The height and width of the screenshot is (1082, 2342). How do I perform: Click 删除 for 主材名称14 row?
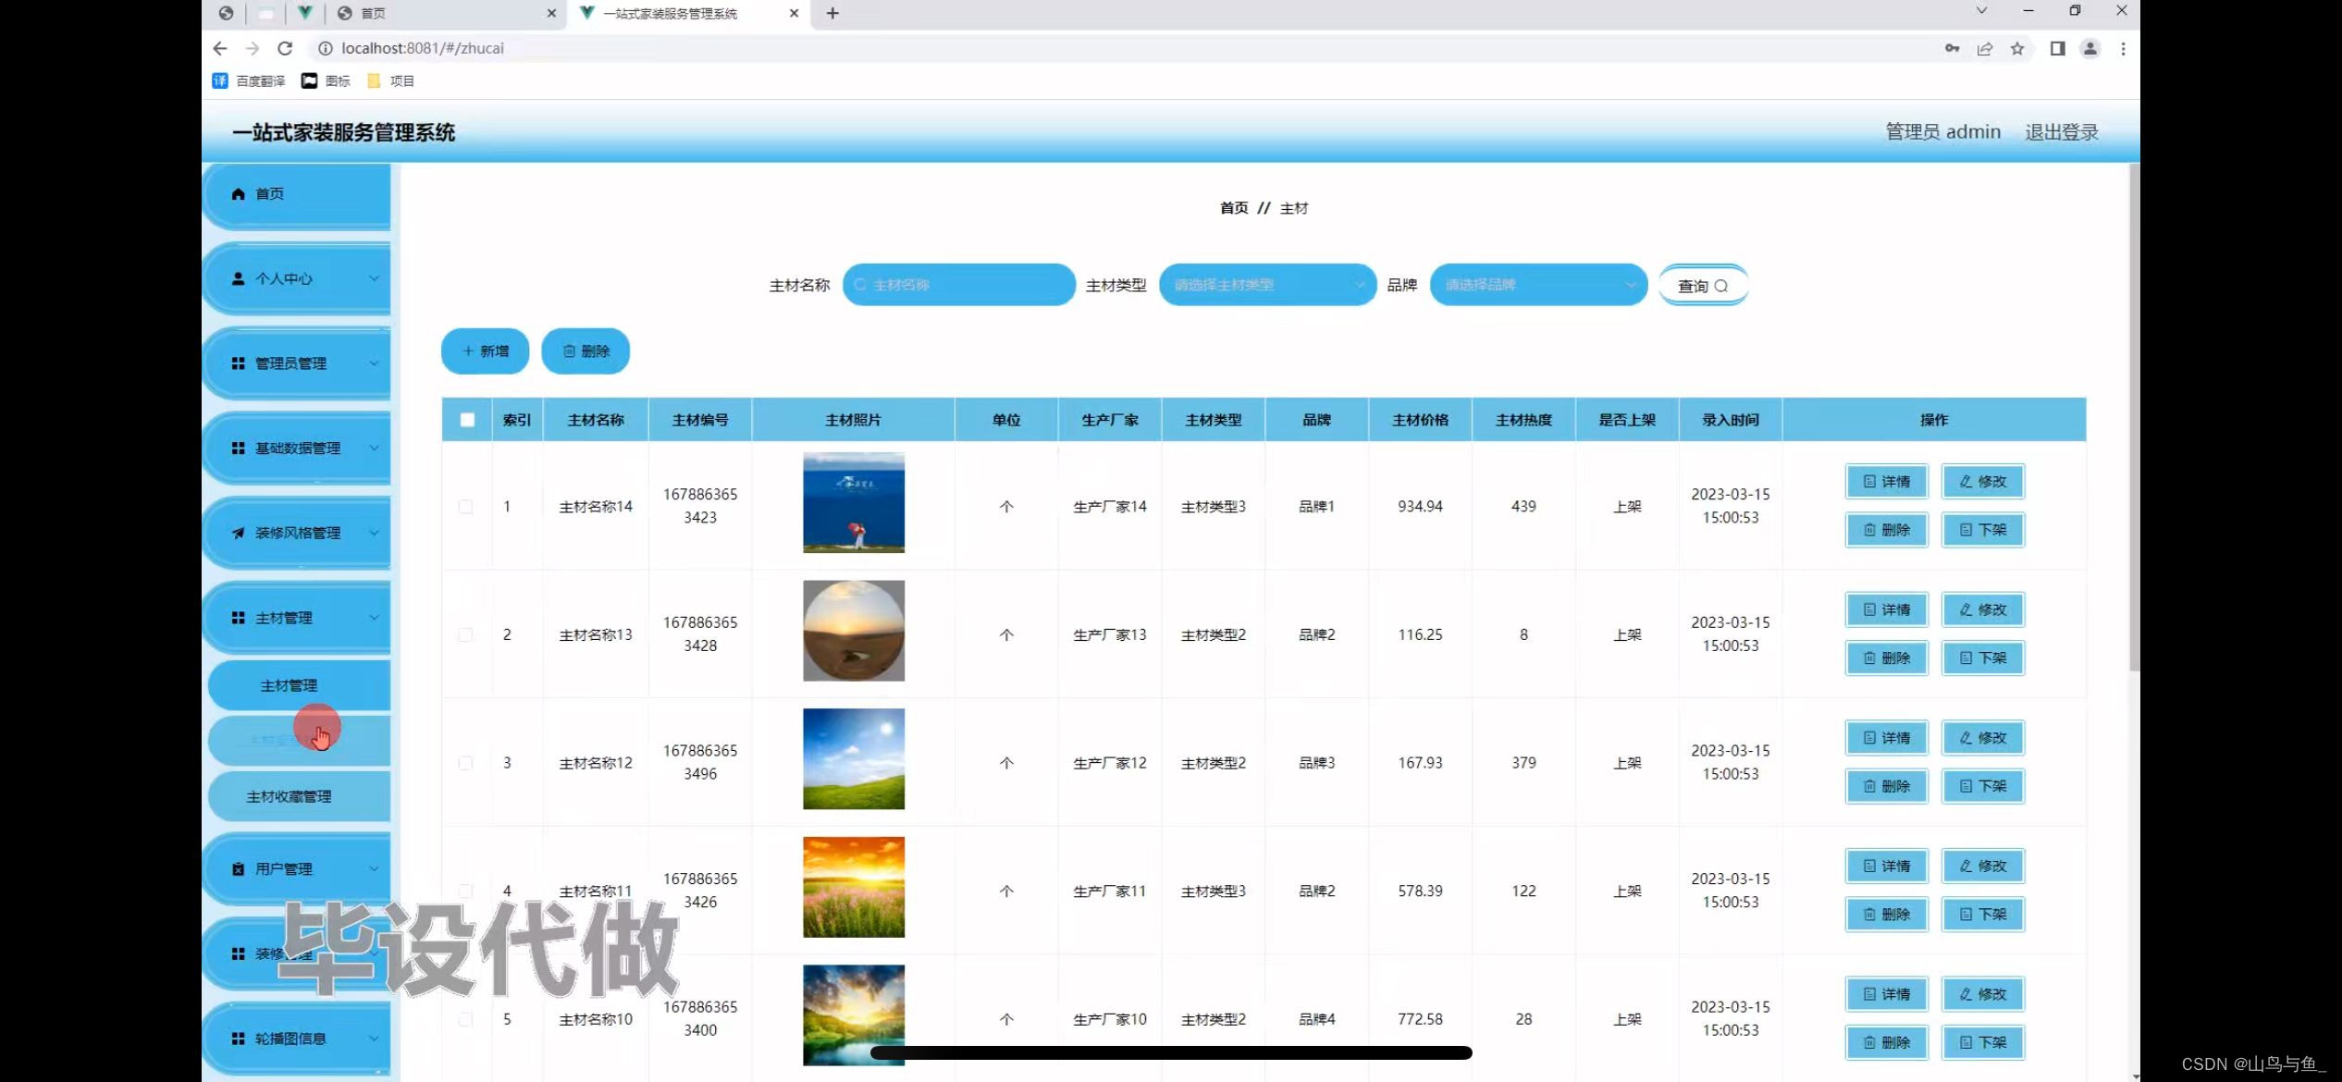1887,530
